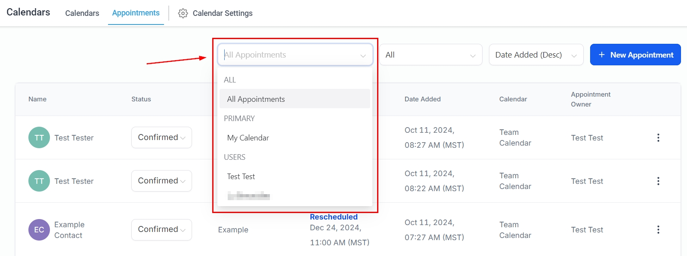Open the All filter dropdown
The width and height of the screenshot is (687, 256).
430,55
